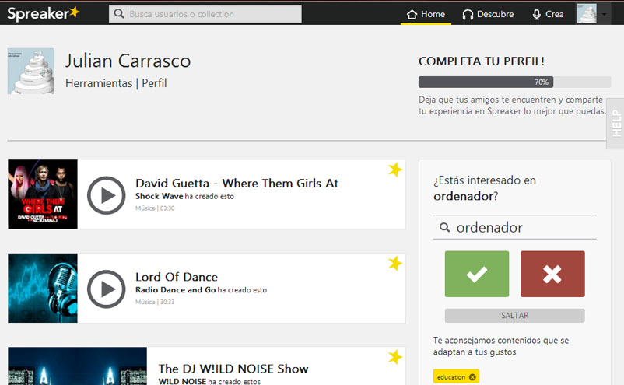Star the David Guetta episode

(394, 170)
